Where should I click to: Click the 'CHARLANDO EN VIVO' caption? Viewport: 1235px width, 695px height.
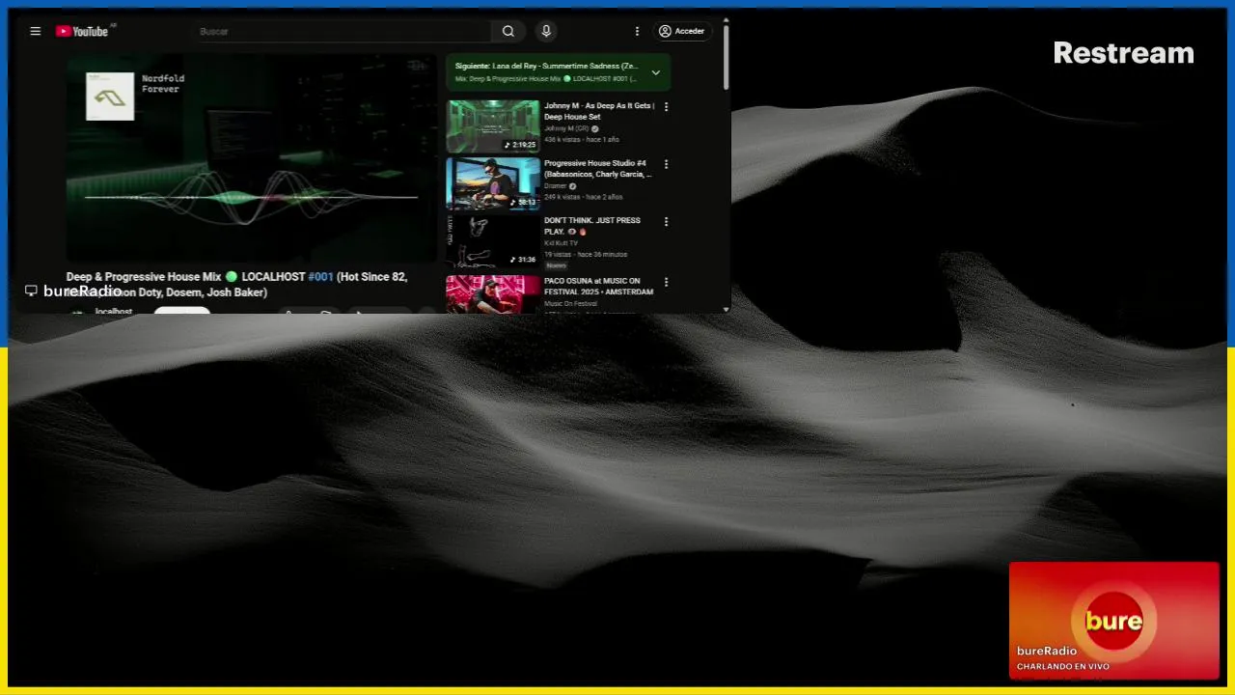click(1063, 666)
